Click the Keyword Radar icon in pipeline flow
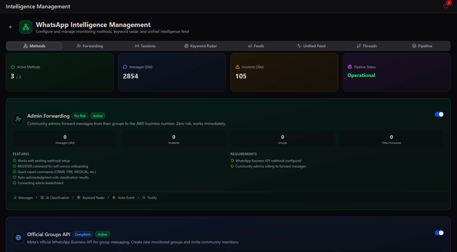The height and width of the screenshot is (252, 457). pyautogui.click(x=79, y=197)
